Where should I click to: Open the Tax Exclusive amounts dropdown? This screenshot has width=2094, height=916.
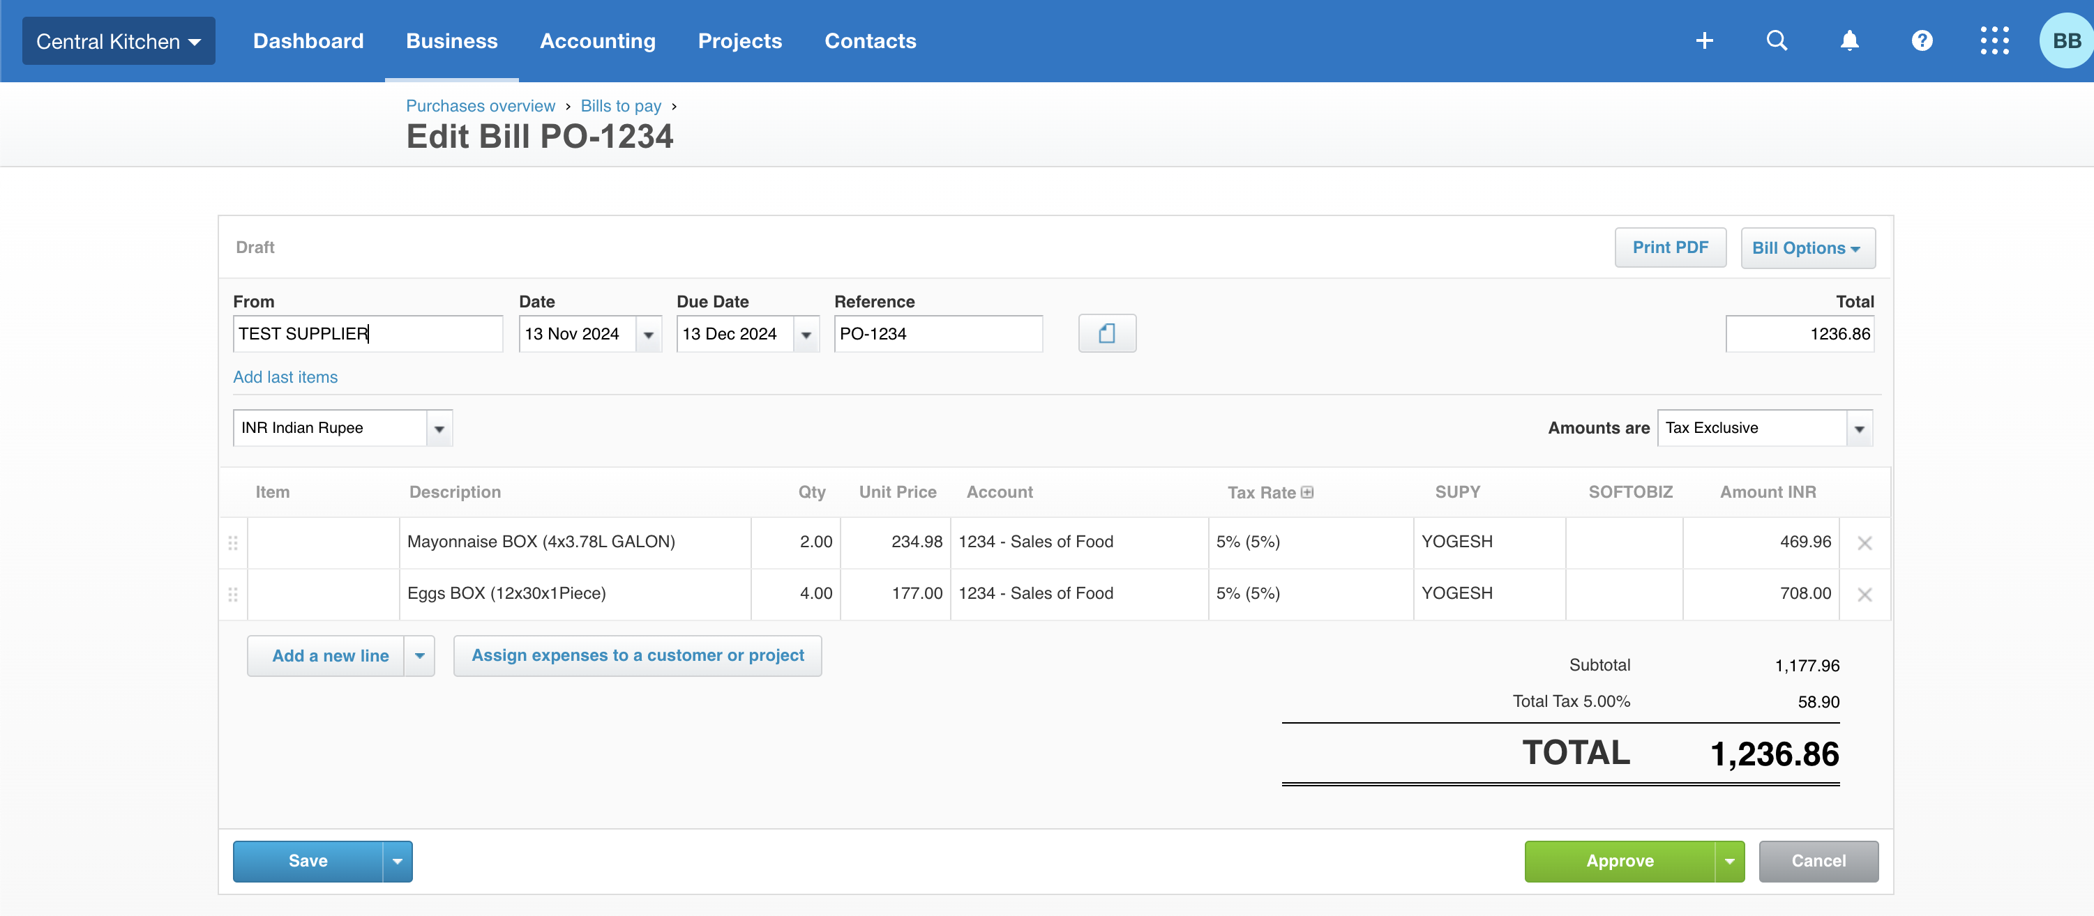pos(1858,429)
